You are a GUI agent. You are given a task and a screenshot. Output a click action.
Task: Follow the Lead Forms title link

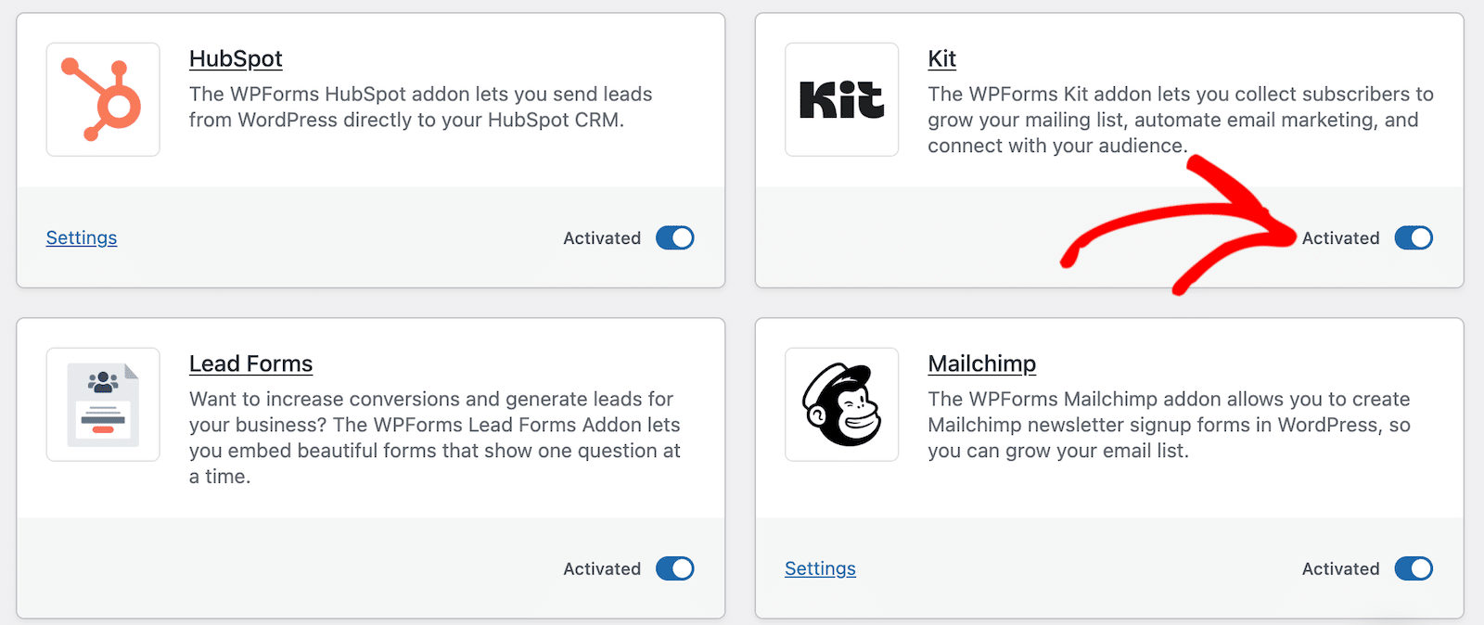click(250, 364)
